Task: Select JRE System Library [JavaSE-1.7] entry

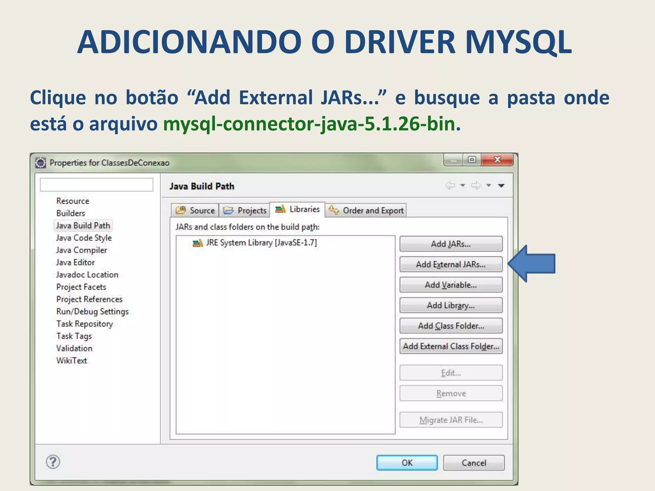Action: [254, 243]
